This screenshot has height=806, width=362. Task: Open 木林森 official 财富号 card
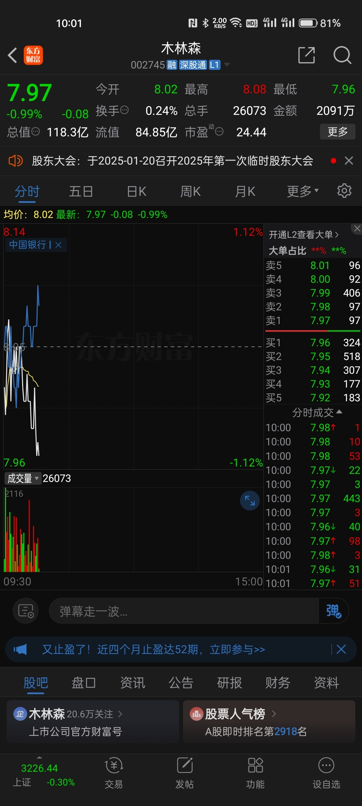click(93, 722)
